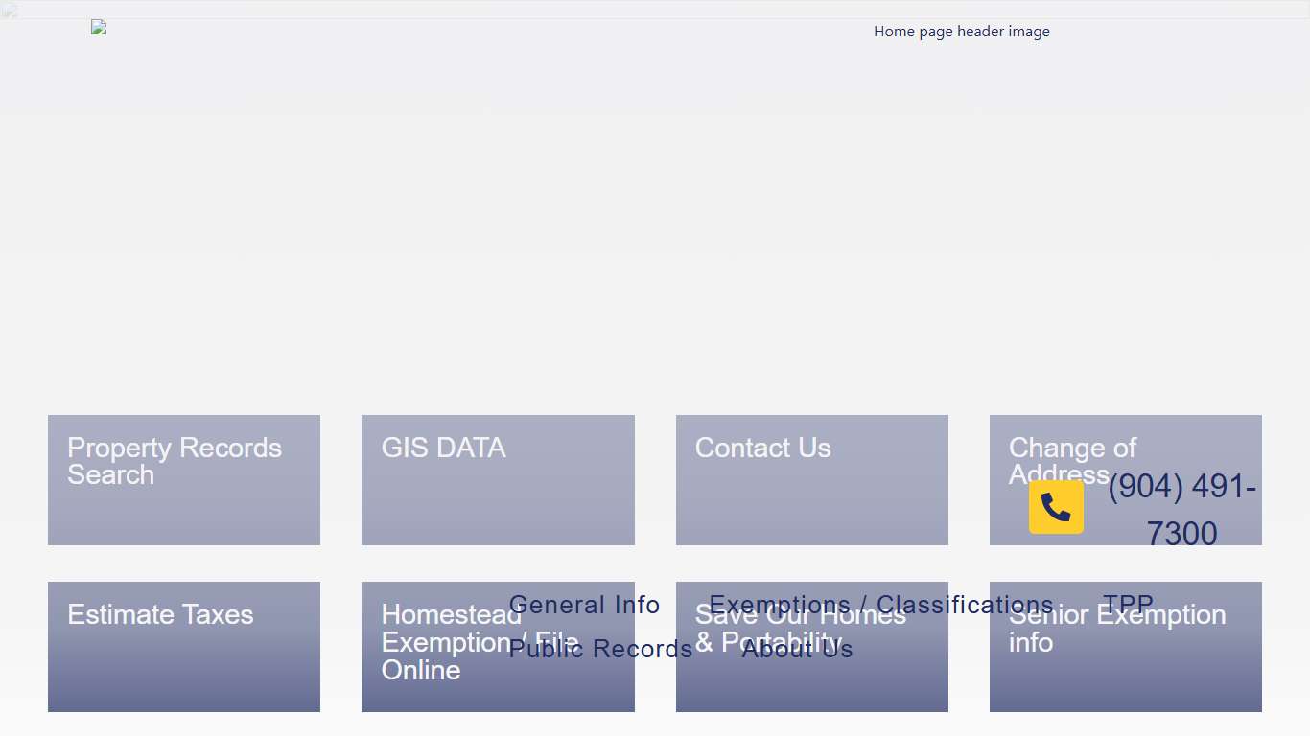
Task: Click the yellow phone icon
Action: pos(1056,507)
